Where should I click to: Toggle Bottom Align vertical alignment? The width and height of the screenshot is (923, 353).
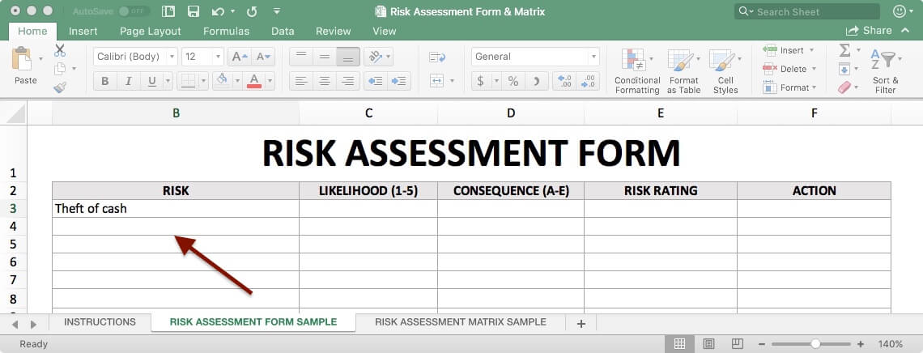tap(348, 57)
